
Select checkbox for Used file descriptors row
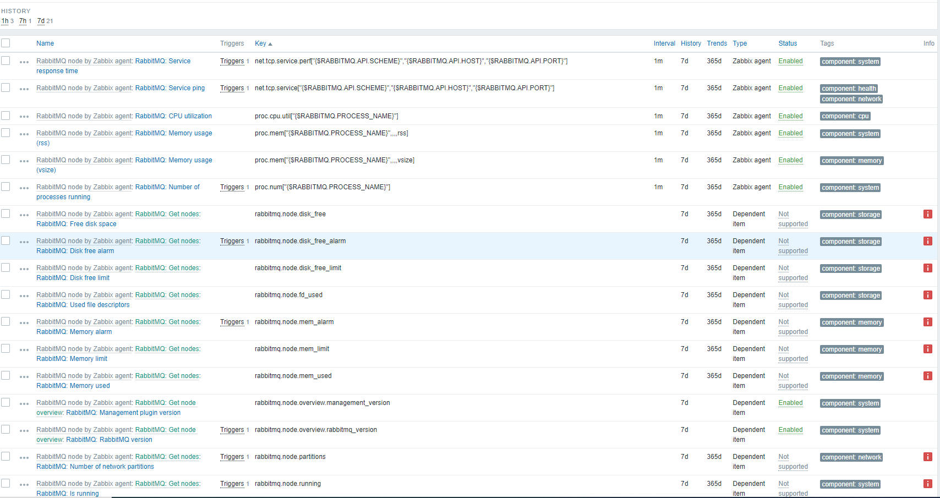click(6, 294)
